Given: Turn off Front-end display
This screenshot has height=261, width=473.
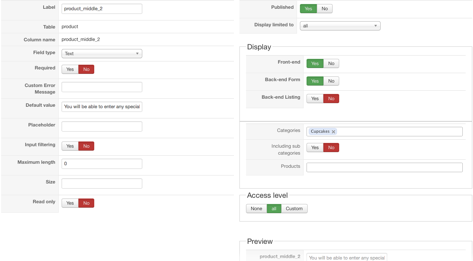Looking at the screenshot, I should pyautogui.click(x=331, y=64).
